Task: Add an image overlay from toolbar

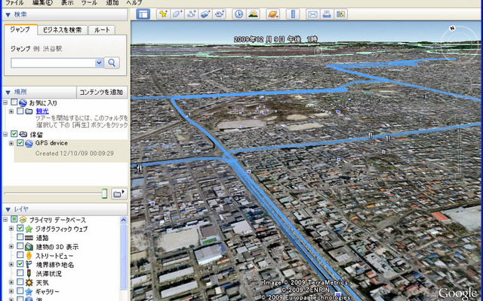Action: click(x=205, y=14)
